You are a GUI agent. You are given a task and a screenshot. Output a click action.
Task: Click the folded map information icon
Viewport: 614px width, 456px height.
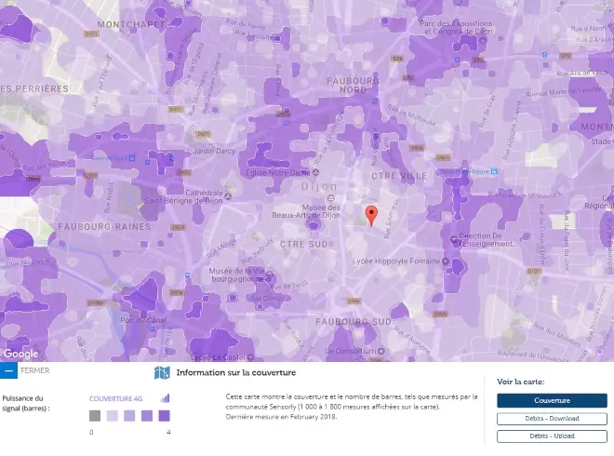(x=162, y=372)
